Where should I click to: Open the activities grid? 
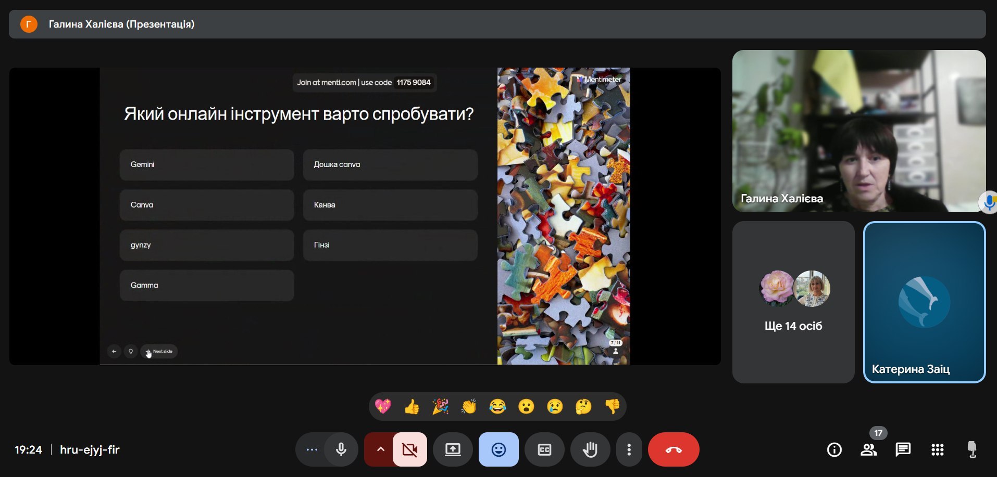click(x=937, y=449)
